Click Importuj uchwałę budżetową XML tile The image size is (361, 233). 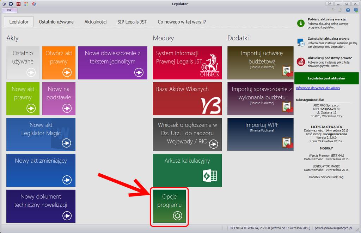coord(261,63)
